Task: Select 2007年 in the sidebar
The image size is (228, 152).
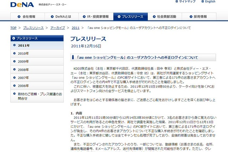Action: click(x=37, y=78)
